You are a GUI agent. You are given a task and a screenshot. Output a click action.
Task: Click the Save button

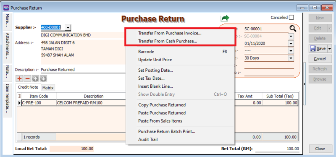coord(318,49)
